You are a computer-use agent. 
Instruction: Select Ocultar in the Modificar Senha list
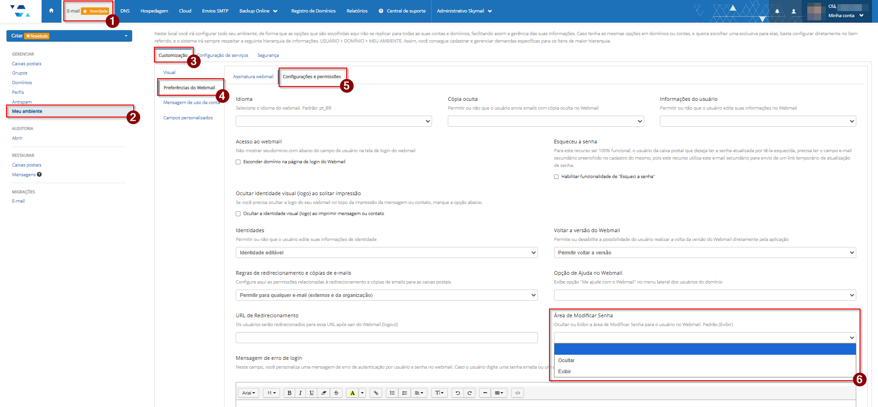coord(566,360)
